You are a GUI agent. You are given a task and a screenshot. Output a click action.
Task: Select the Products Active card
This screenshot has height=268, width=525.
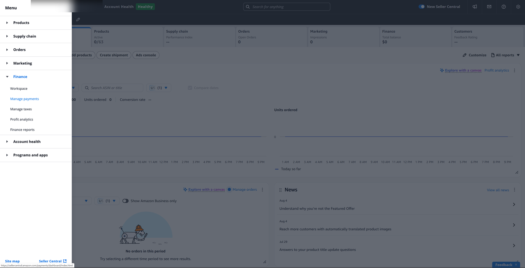pos(127,37)
